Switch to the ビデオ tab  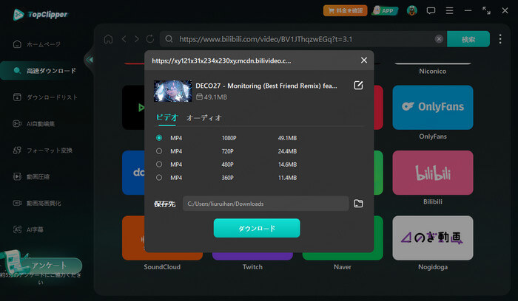pos(167,117)
